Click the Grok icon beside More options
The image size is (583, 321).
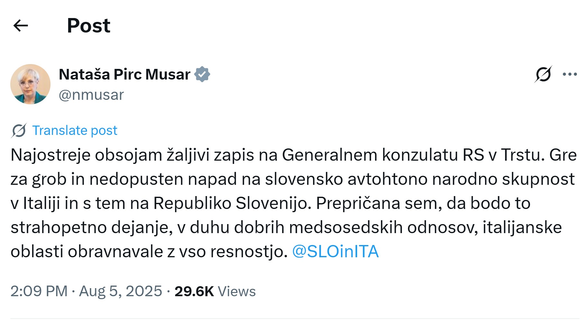pyautogui.click(x=543, y=74)
